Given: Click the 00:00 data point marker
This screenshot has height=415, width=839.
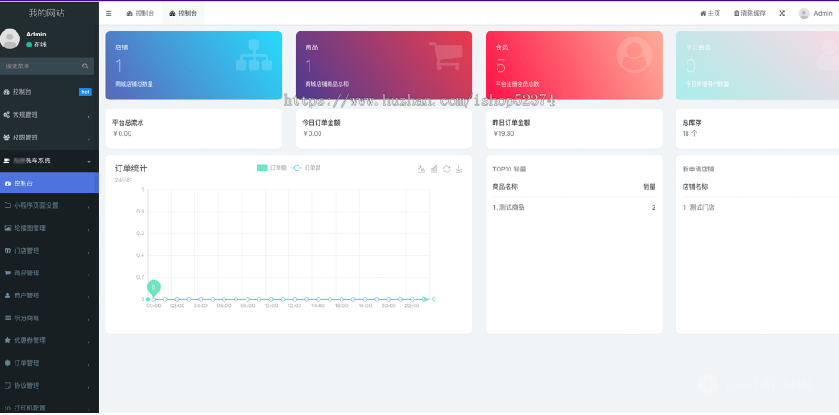Looking at the screenshot, I should [153, 299].
